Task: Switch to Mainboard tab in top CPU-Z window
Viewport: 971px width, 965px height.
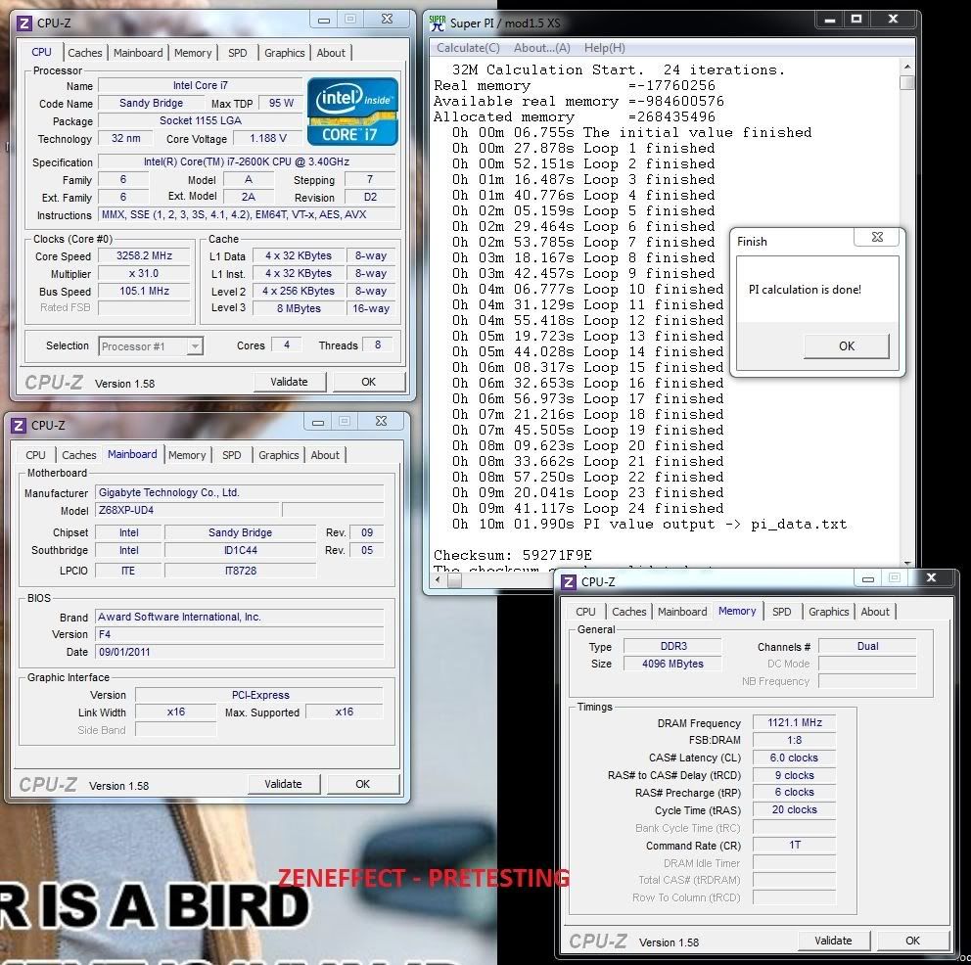Action: point(138,53)
